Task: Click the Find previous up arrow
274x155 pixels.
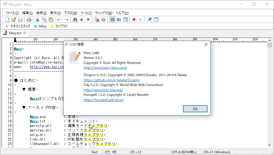Action: pos(81,20)
